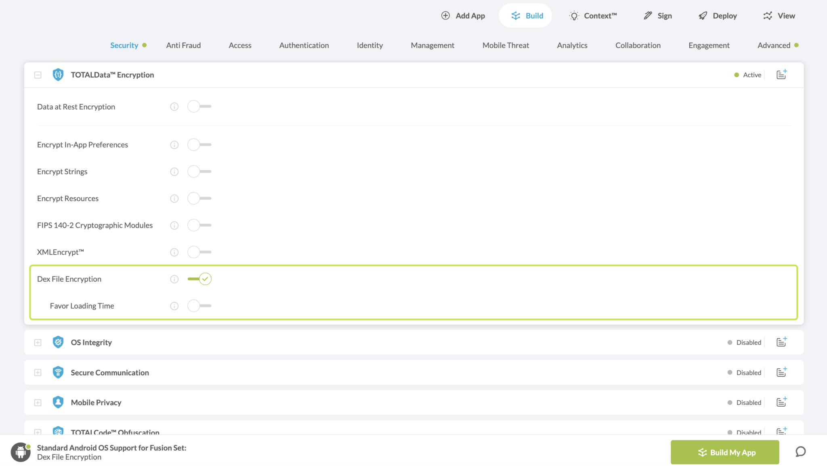Click the info icon next to Dex File Encryption

tap(174, 278)
